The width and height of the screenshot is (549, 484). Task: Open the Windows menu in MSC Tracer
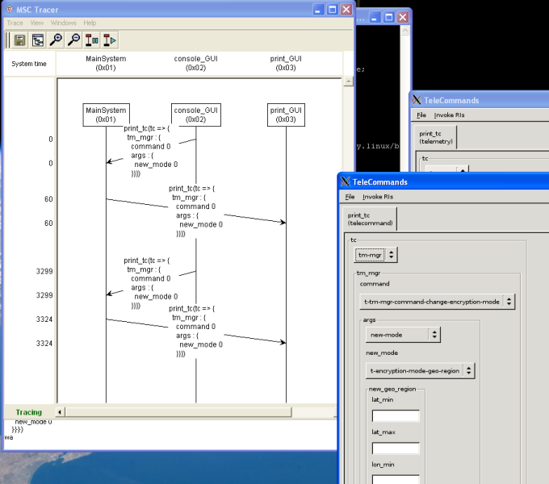pos(63,23)
